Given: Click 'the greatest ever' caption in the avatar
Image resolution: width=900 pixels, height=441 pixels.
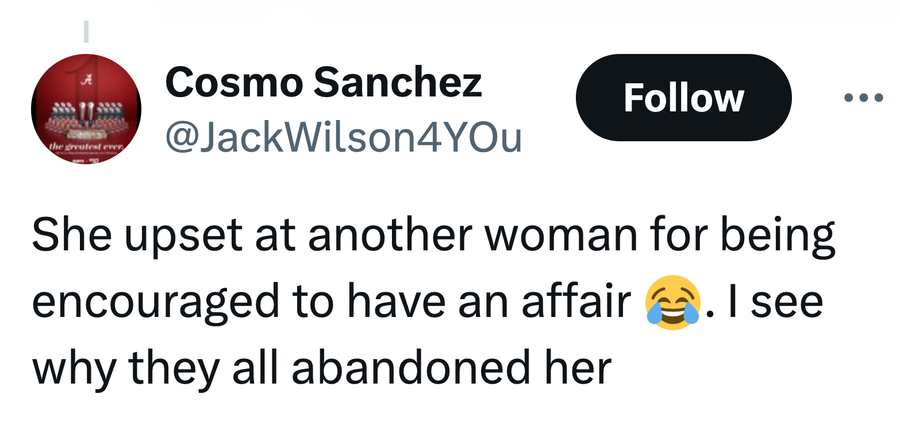Looking at the screenshot, I should tap(86, 148).
